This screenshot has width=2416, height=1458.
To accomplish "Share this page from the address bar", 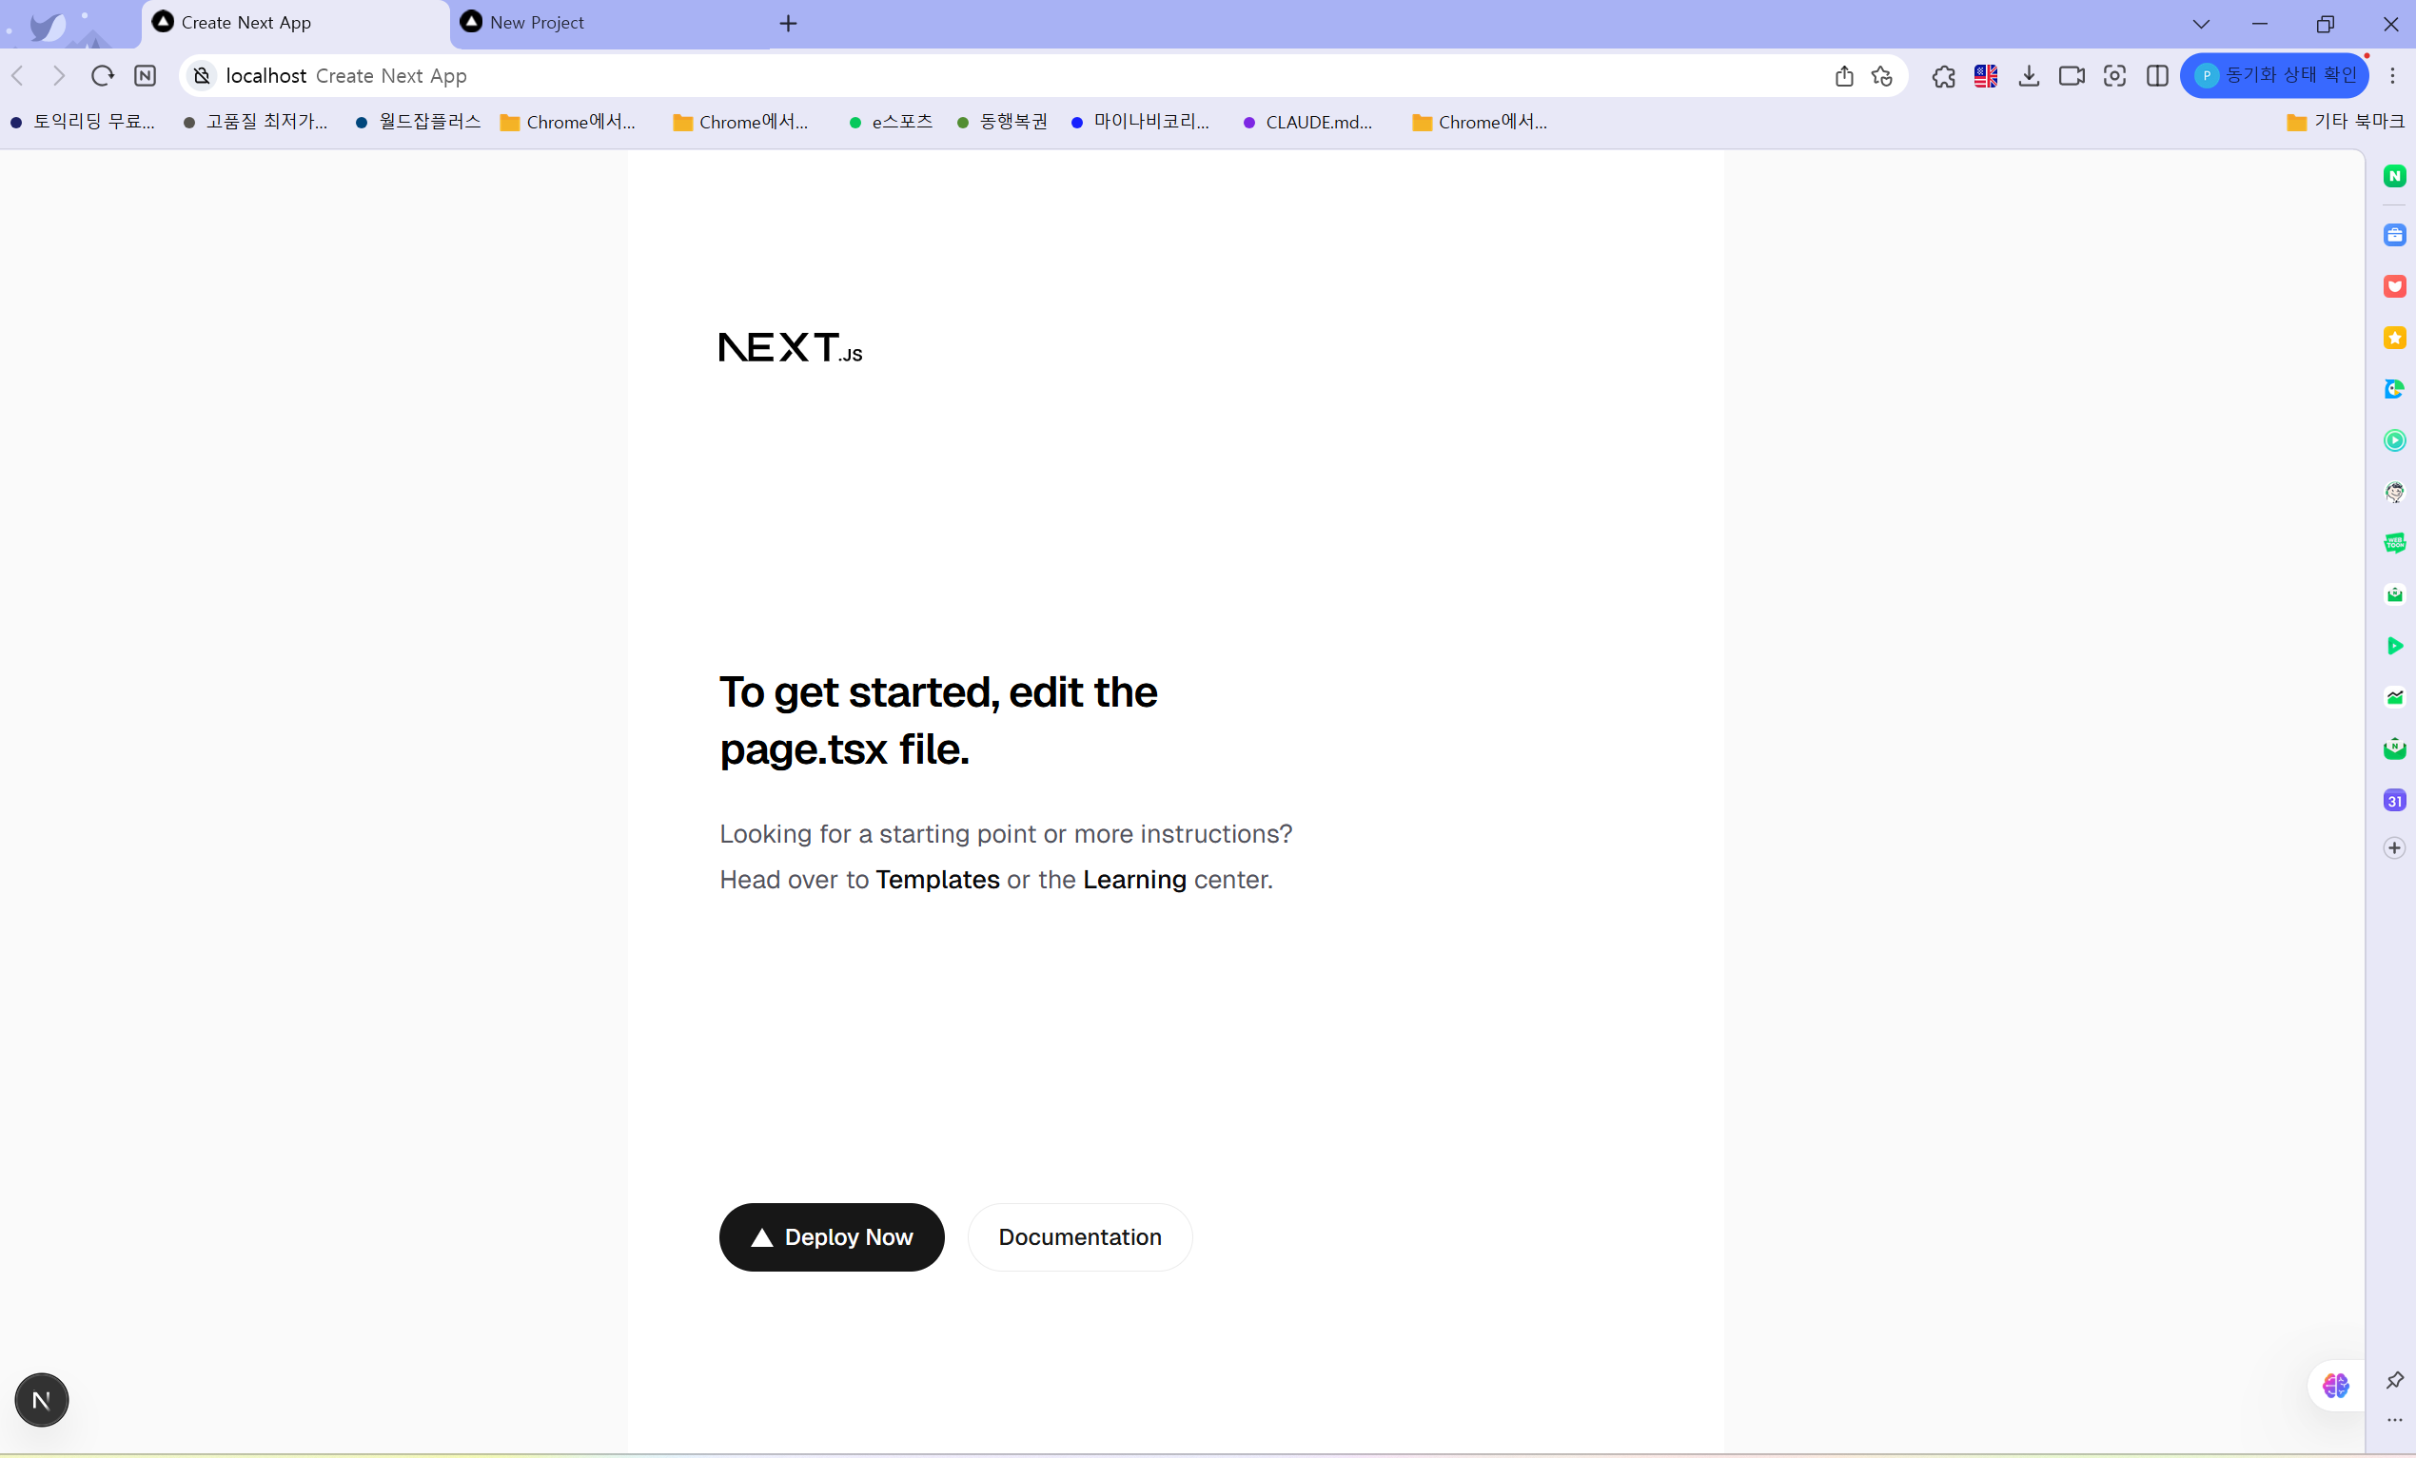I will point(1843,75).
